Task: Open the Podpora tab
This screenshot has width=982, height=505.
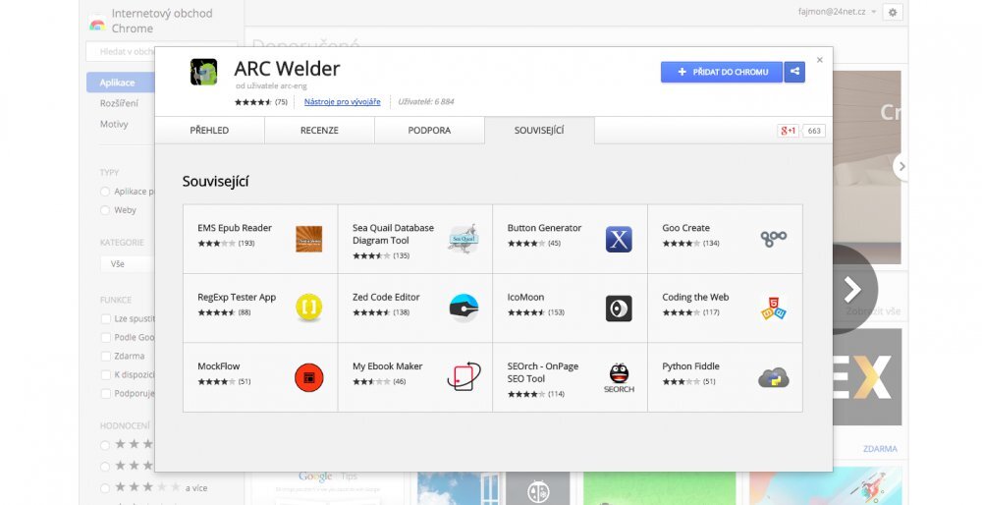Action: point(429,130)
